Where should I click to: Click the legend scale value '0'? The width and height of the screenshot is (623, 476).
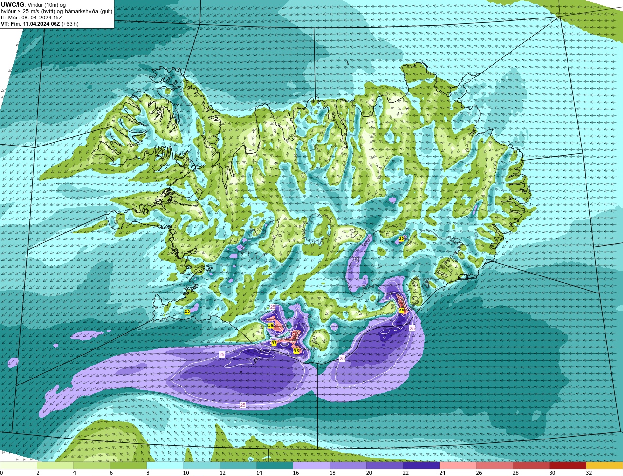click(x=1, y=473)
